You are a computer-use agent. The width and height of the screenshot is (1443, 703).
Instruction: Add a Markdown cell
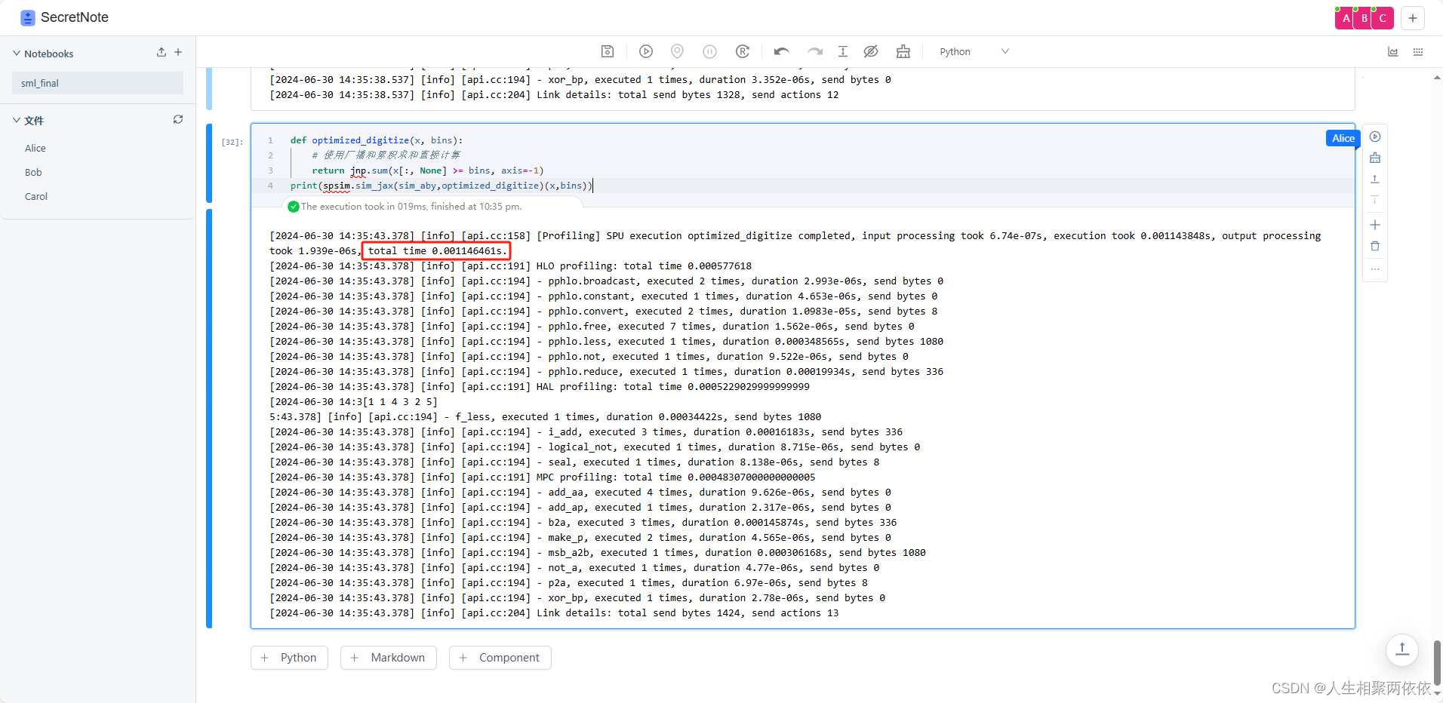(x=388, y=658)
